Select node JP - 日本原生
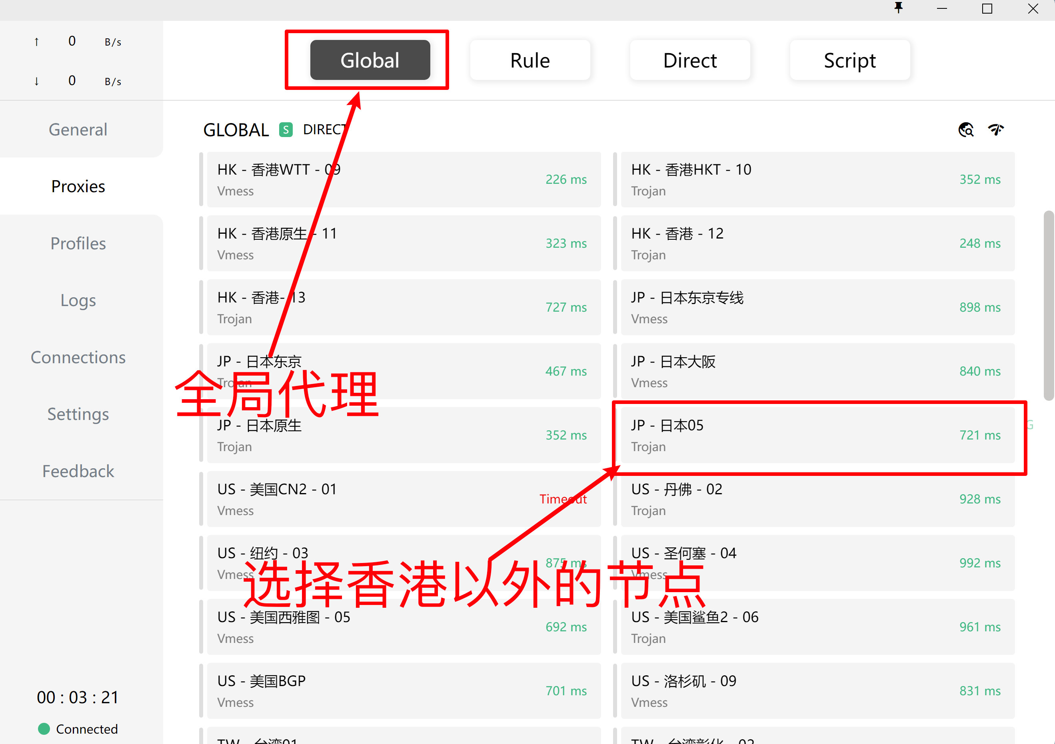This screenshot has width=1055, height=744. [x=404, y=435]
